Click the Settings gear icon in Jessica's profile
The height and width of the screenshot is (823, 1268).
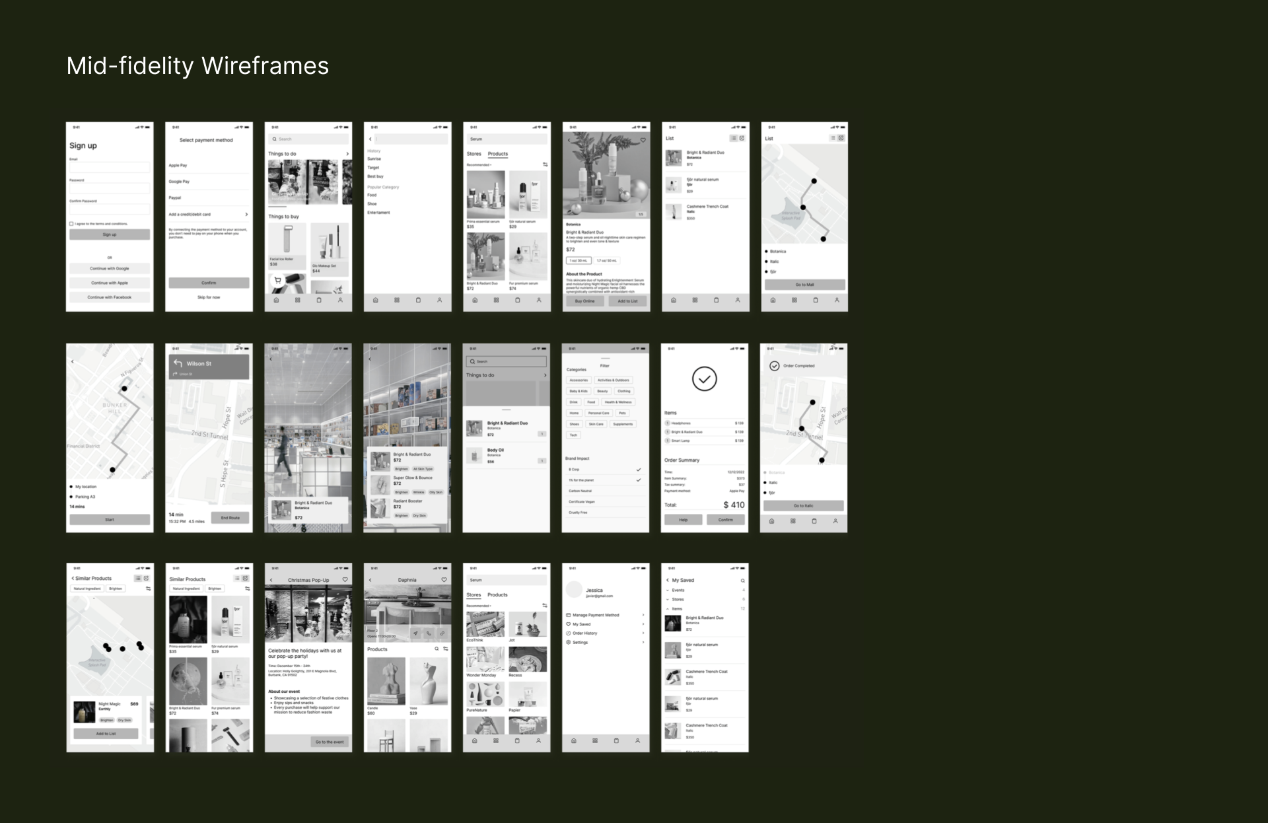pyautogui.click(x=568, y=642)
